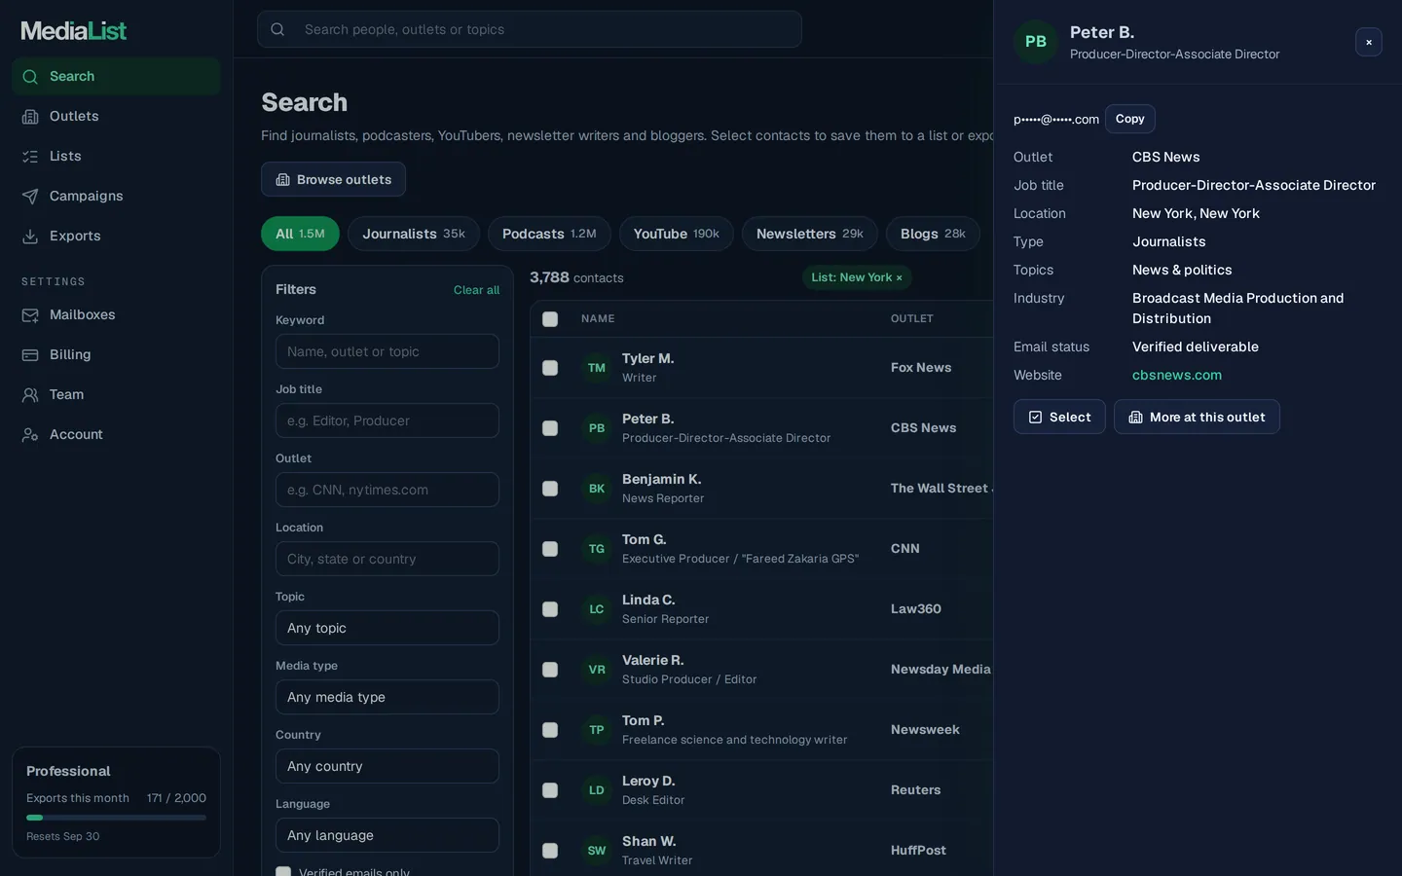
Task: Click the Billing card icon
Action: tap(30, 355)
